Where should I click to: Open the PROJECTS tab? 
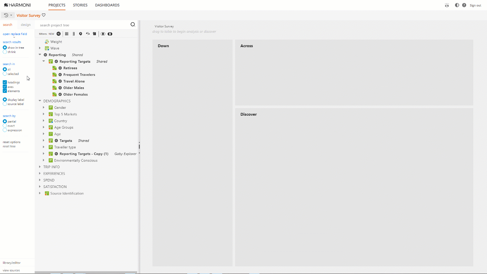click(57, 5)
